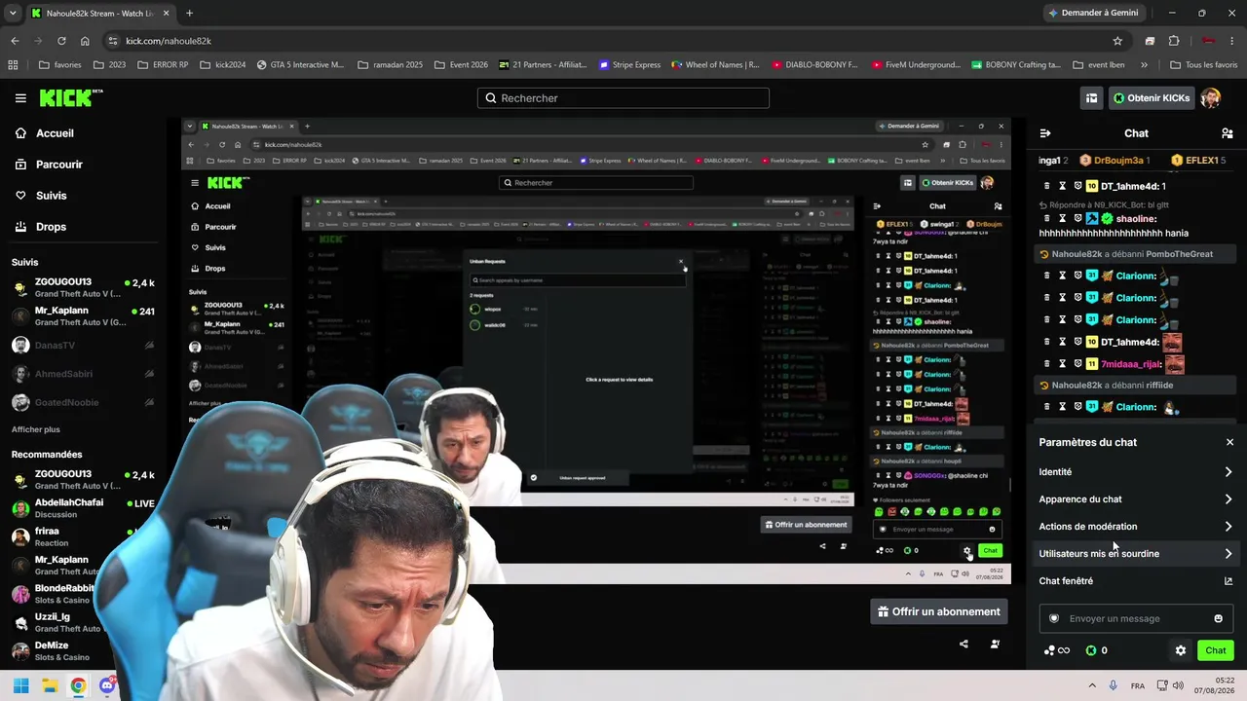Pop out chat with Chat fenêtré
This screenshot has height=701, width=1247.
1136,581
